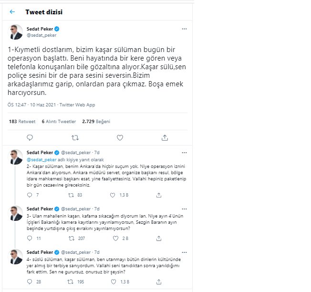Go back using the blue arrow

(x=12, y=12)
